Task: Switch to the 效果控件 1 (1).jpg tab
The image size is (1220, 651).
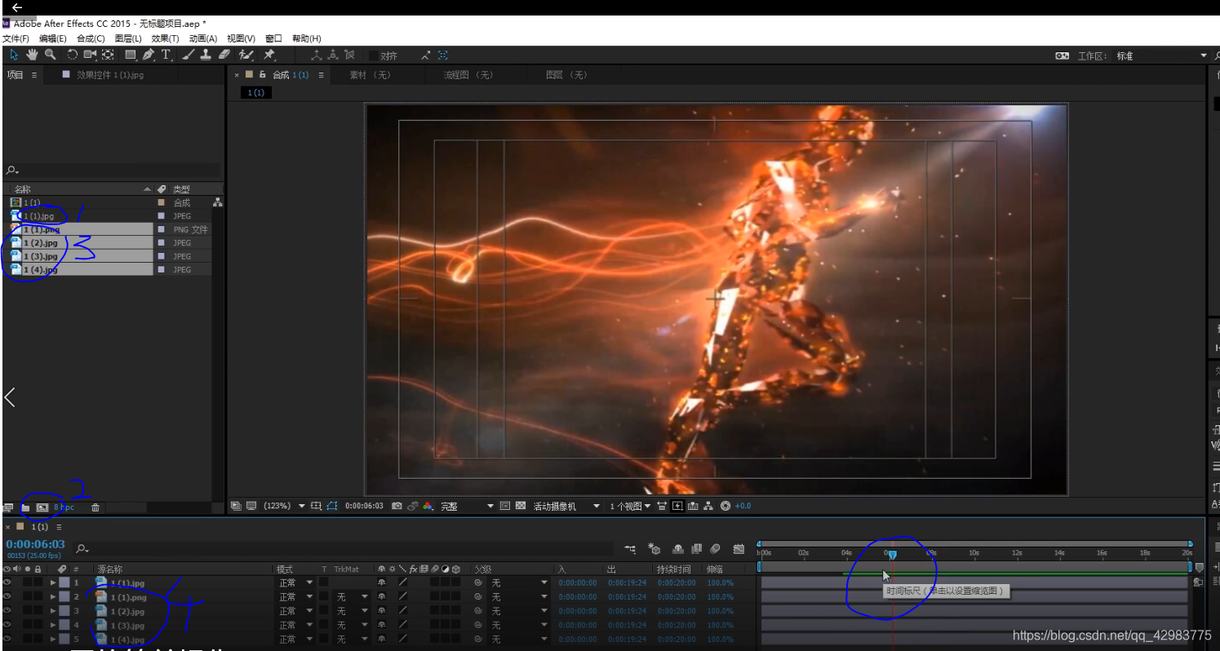Action: tap(110, 74)
